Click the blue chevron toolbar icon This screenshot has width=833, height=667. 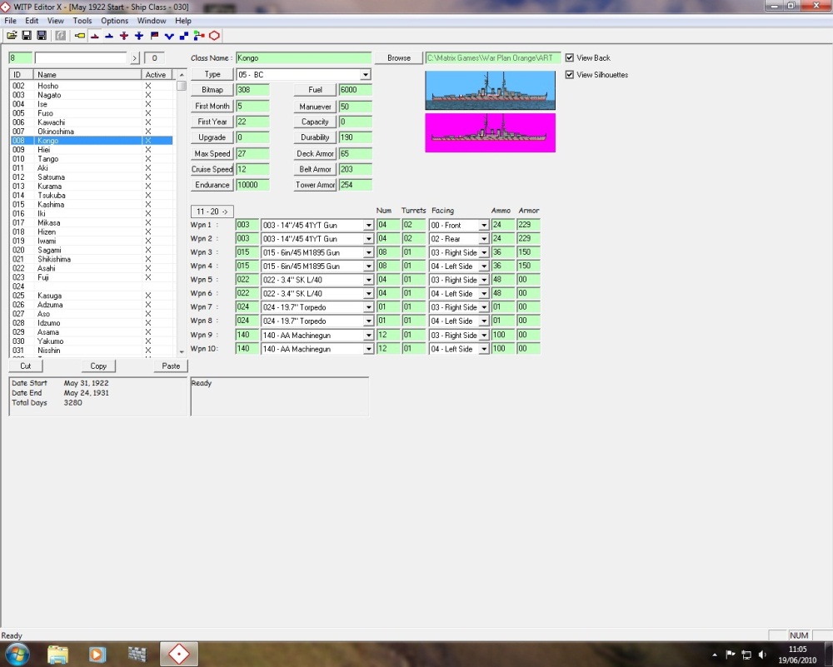[x=169, y=36]
